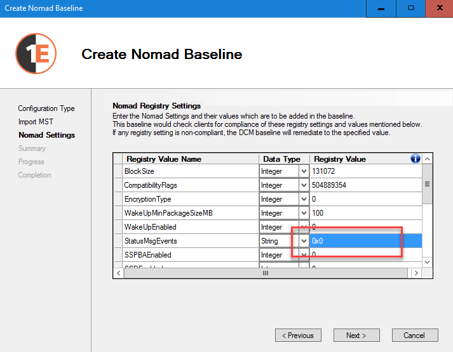Expand WakeUpMinPackageSizeMB Data Type dropdown
This screenshot has height=352, width=453.
[304, 213]
